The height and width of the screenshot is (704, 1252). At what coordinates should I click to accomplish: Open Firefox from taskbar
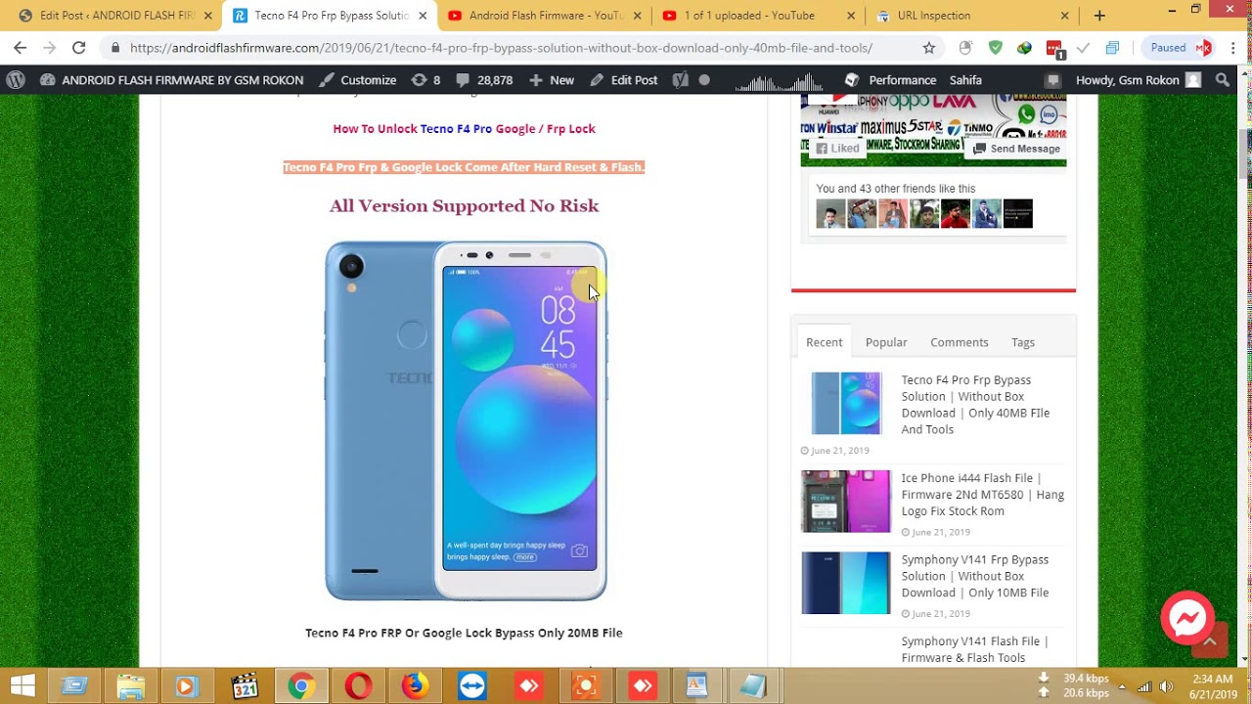pyautogui.click(x=415, y=686)
